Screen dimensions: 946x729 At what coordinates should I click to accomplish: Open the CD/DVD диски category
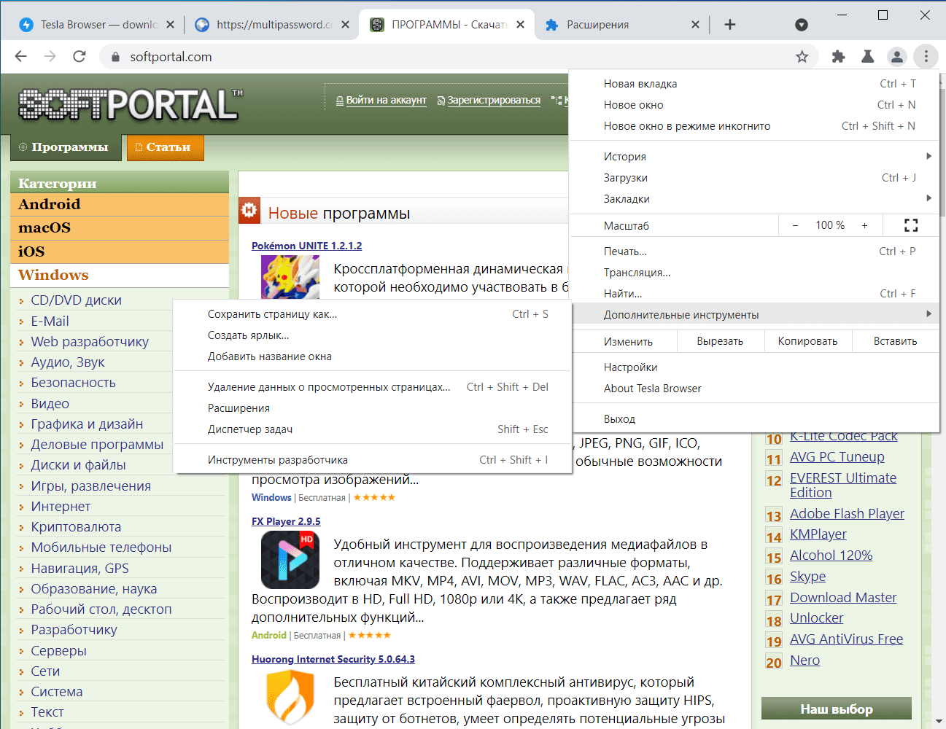pos(76,300)
